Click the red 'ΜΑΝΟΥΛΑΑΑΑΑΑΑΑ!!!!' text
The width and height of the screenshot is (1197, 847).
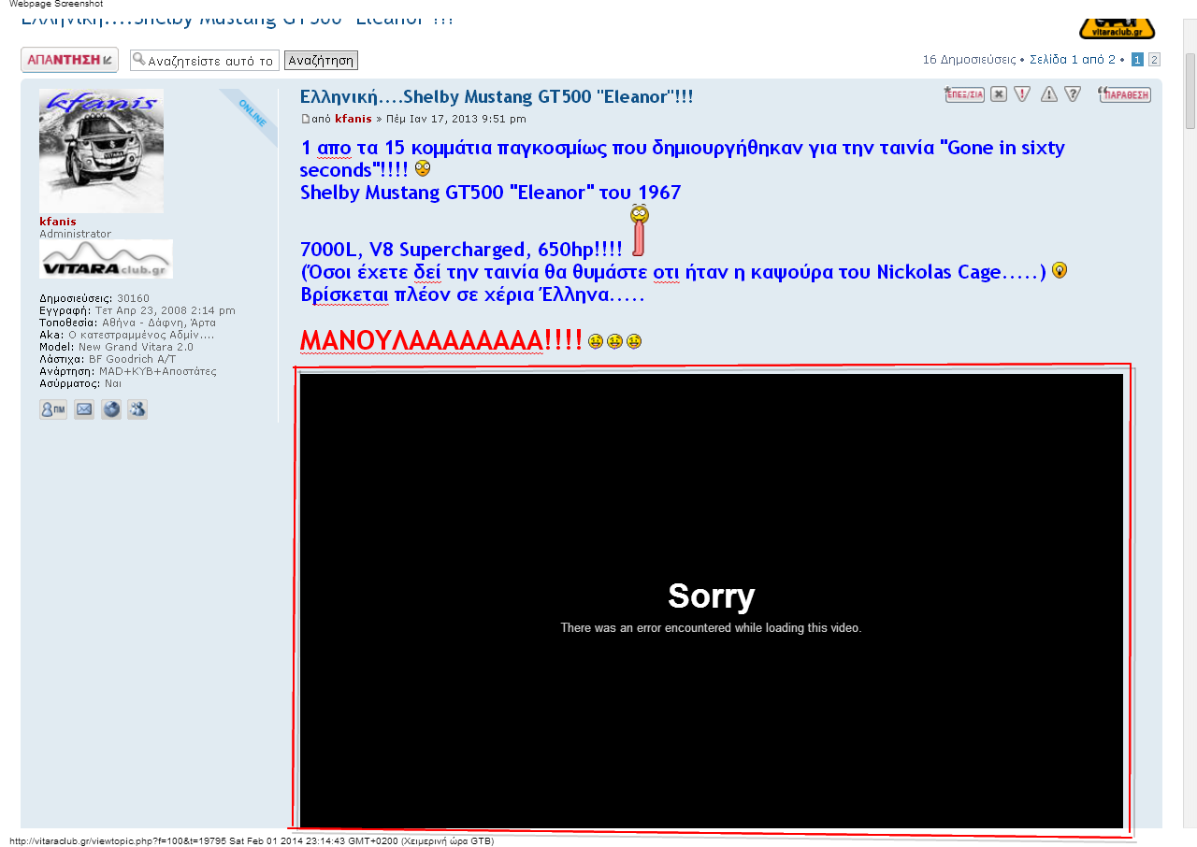click(441, 340)
